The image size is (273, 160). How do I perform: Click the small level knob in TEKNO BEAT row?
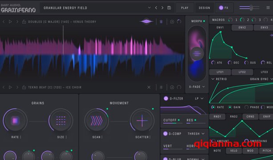(x=179, y=87)
